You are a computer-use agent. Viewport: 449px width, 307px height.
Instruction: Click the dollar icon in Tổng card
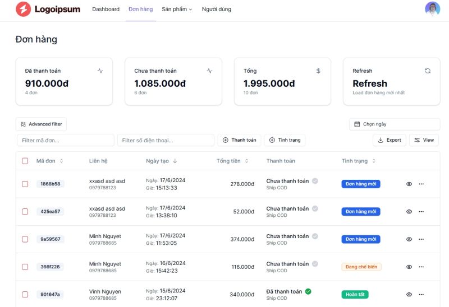point(318,71)
